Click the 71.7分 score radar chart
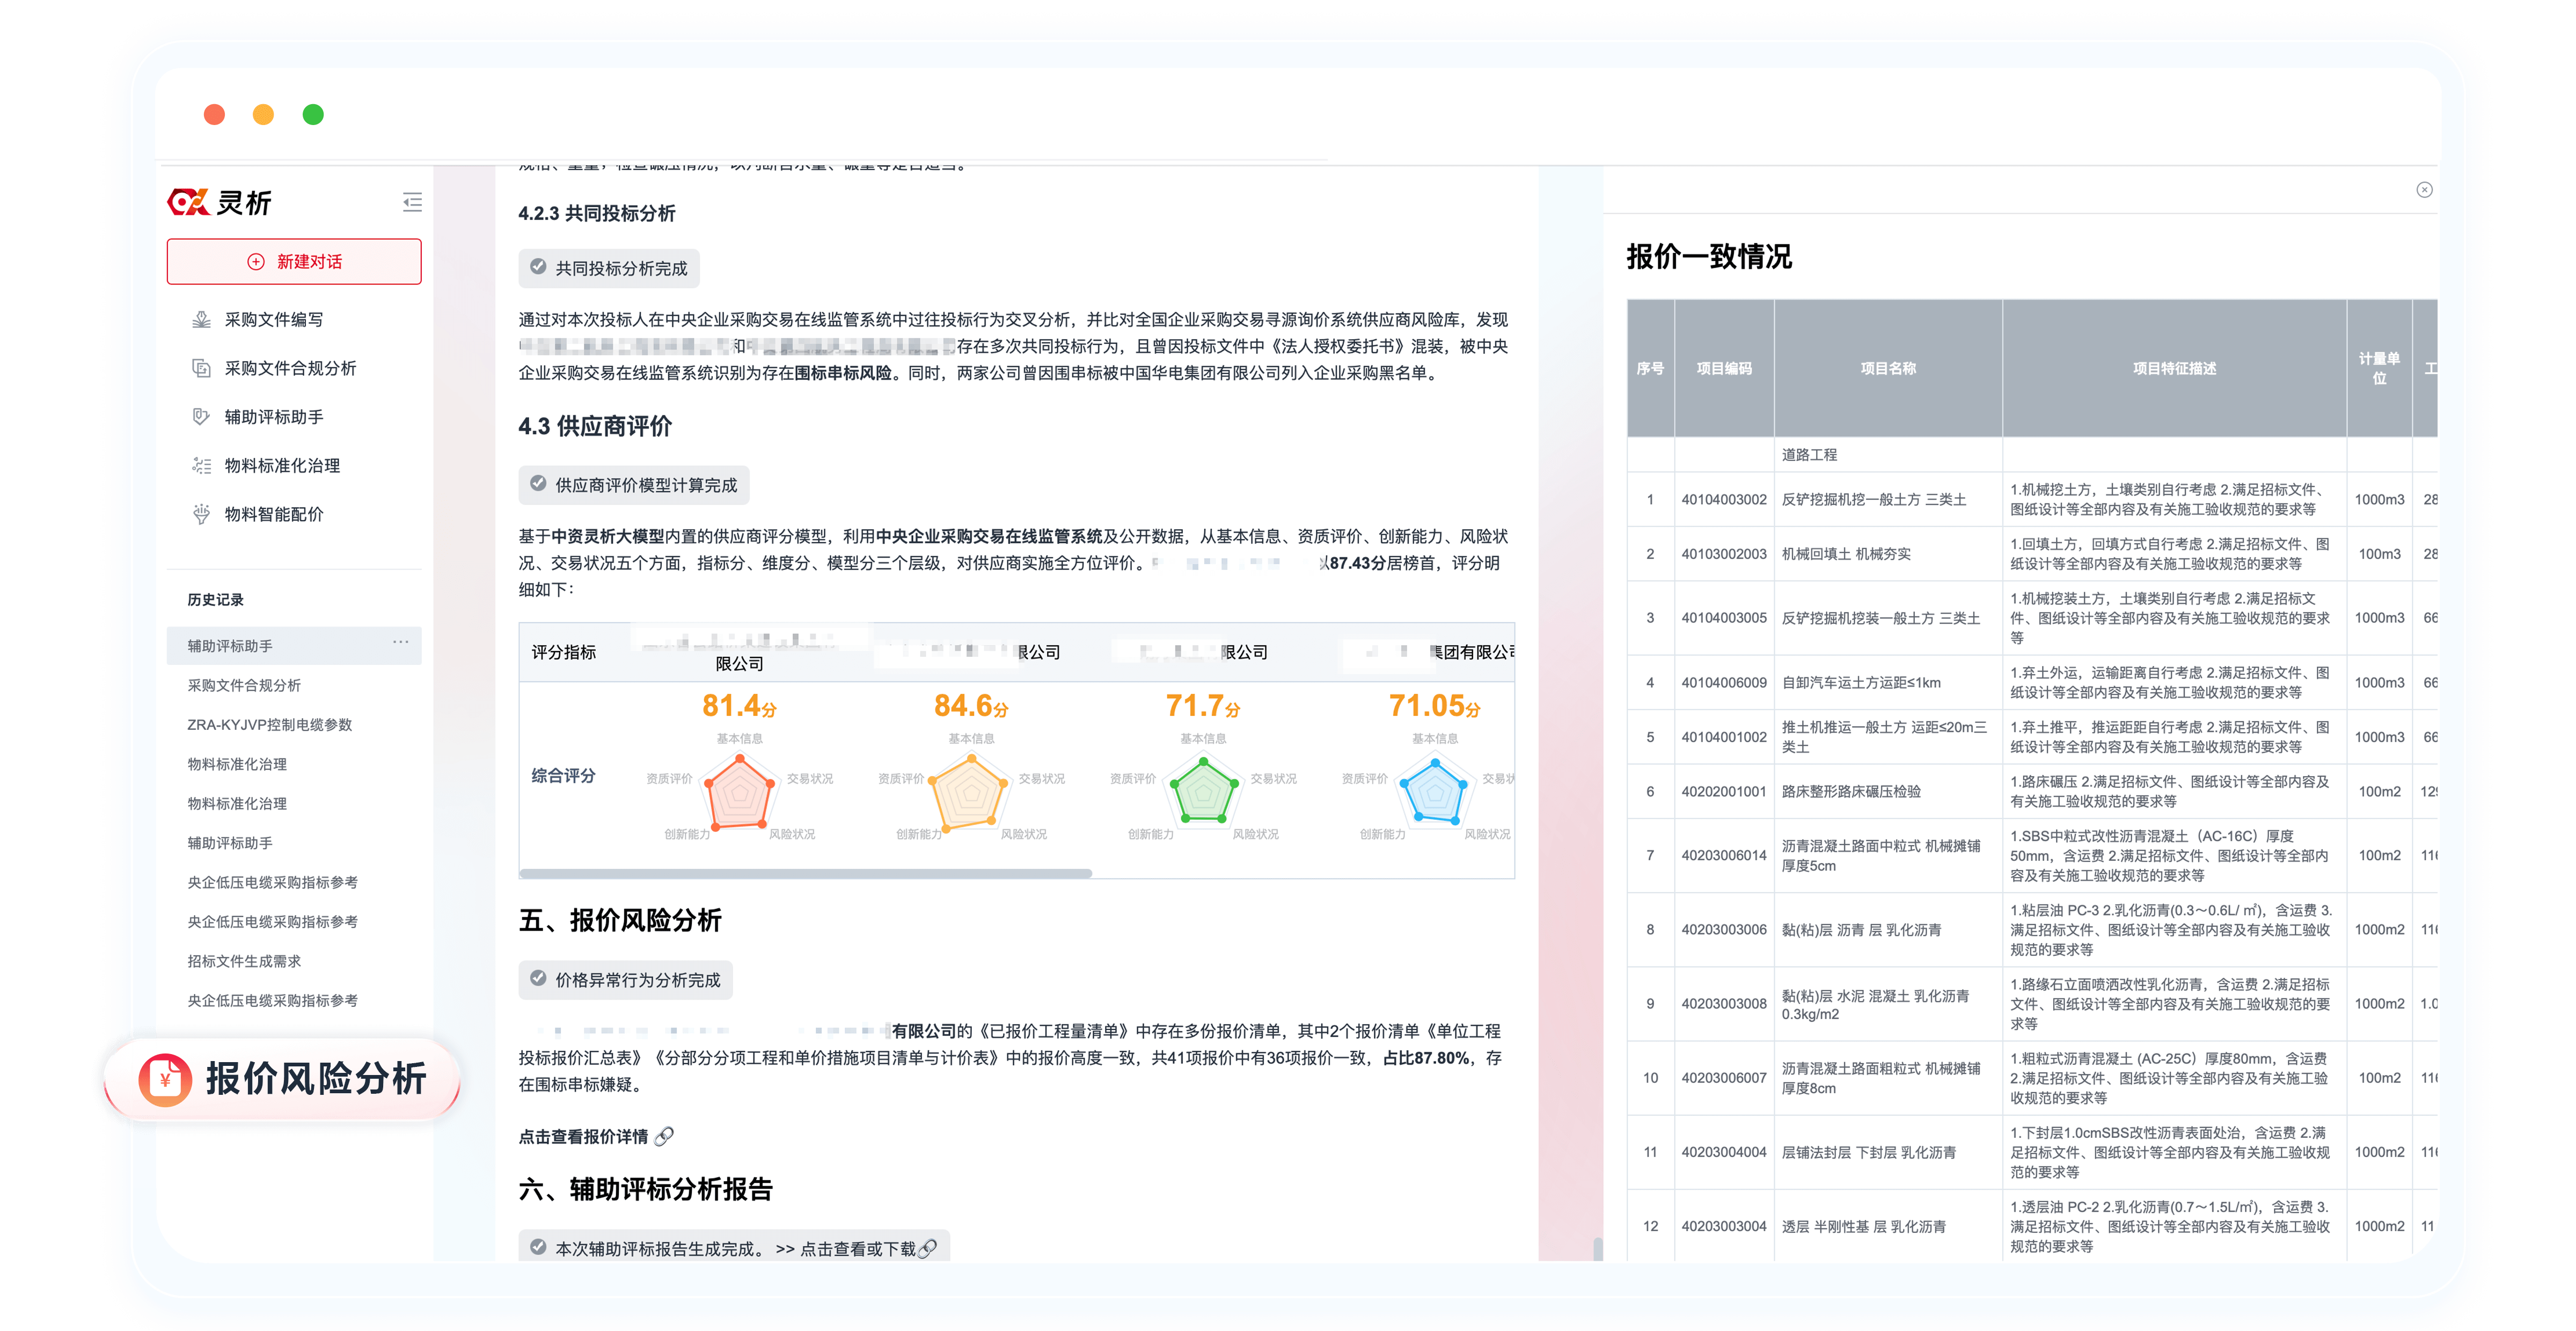Image resolution: width=2576 pixels, height=1331 pixels. pyautogui.click(x=1203, y=790)
